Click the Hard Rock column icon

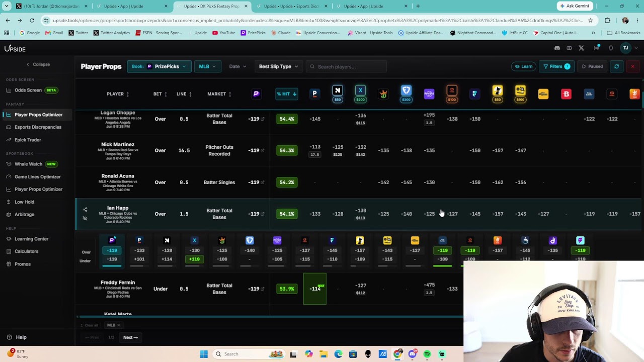coord(429,94)
